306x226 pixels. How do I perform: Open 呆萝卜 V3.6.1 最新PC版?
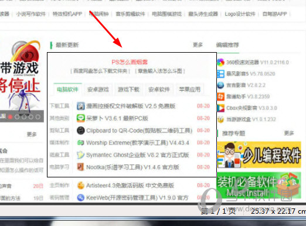point(117,118)
